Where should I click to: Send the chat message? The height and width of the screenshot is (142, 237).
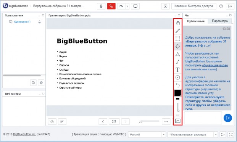(228, 118)
